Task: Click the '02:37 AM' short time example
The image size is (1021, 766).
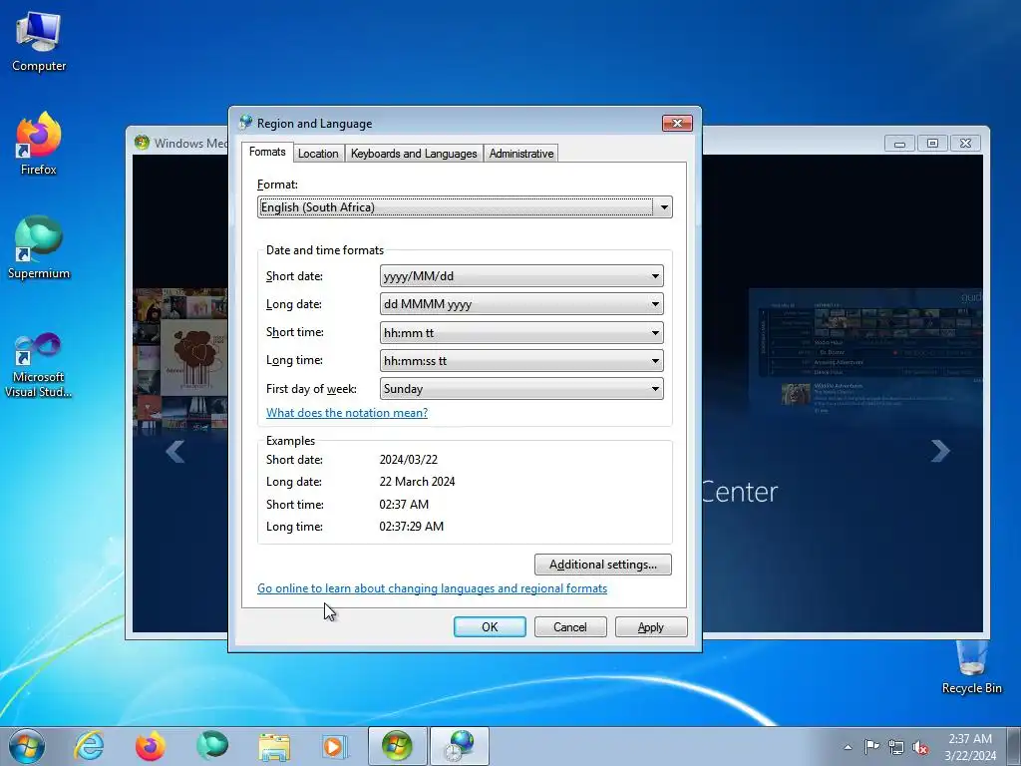Action: 404,504
